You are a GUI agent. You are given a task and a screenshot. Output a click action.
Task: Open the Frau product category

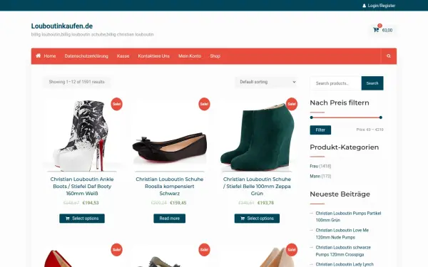[314, 166]
